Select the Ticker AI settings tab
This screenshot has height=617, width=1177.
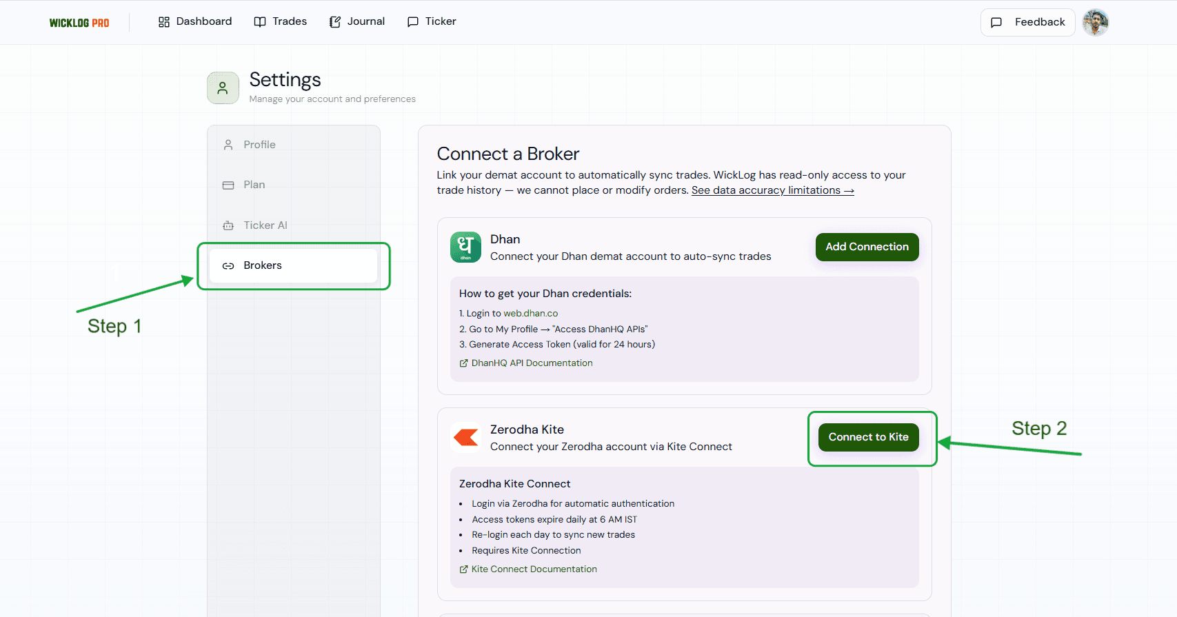tap(293, 225)
